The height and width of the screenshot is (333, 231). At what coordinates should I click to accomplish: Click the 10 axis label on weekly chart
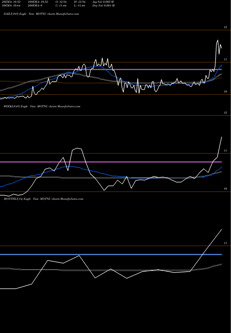(225, 189)
